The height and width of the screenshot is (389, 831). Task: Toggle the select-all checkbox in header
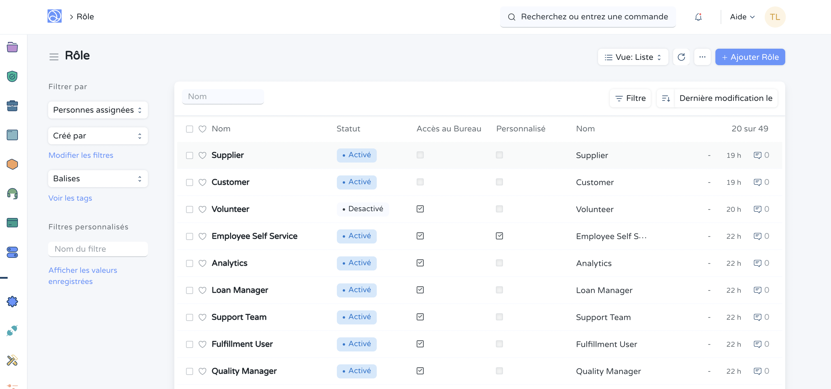point(189,129)
